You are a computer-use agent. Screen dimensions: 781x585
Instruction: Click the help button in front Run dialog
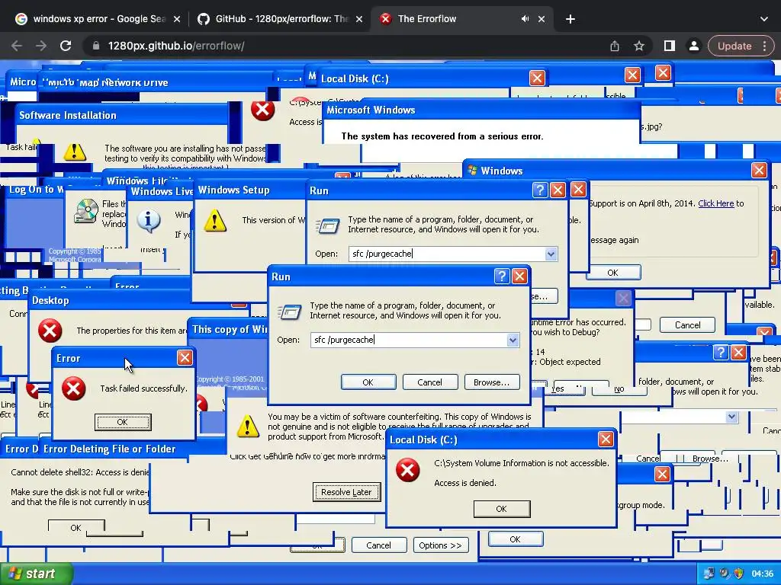point(502,276)
